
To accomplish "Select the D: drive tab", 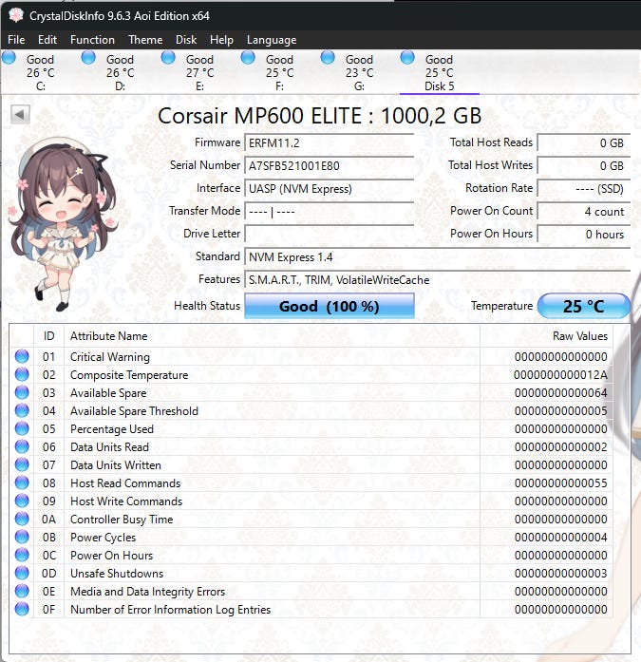I will coord(120,72).
